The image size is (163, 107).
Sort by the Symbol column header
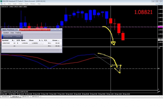click(5, 40)
